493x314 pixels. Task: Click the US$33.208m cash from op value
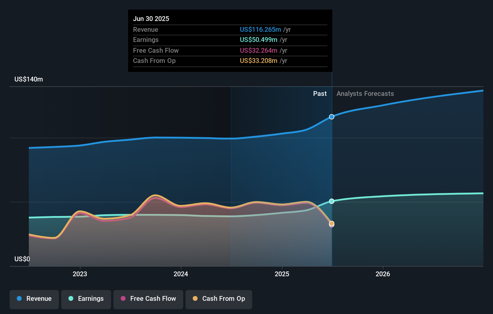pos(259,61)
